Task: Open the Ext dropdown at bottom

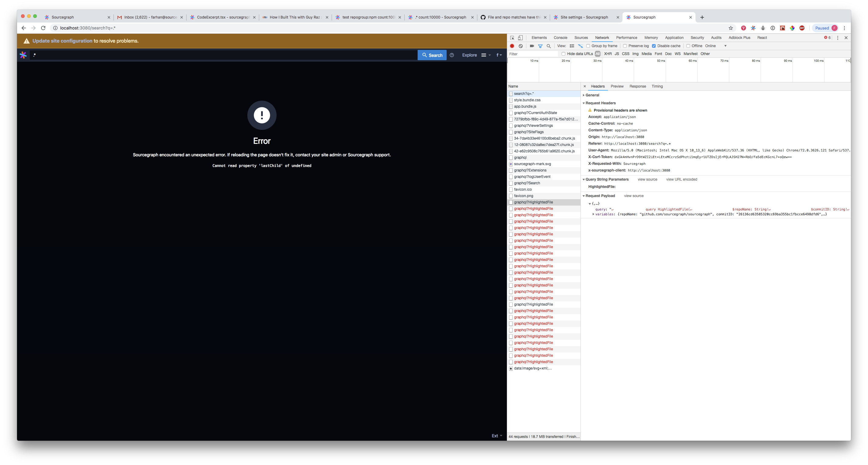Action: click(497, 436)
